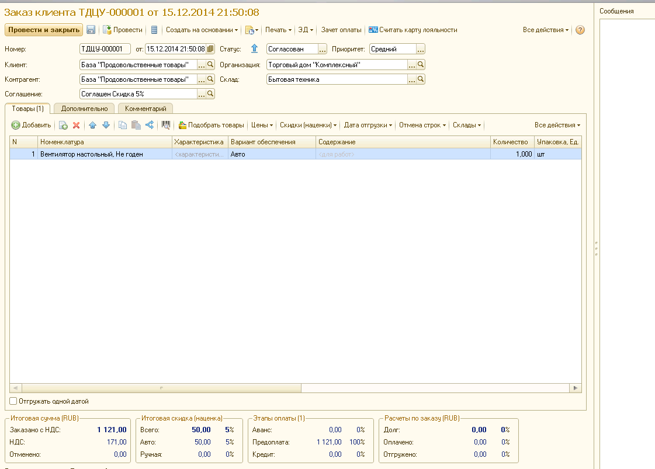655x469 pixels.
Task: Click the 'Провести и закрыть' button
Action: click(x=44, y=30)
